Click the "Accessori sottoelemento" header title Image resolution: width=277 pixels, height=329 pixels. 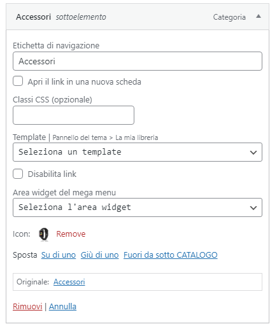point(61,17)
